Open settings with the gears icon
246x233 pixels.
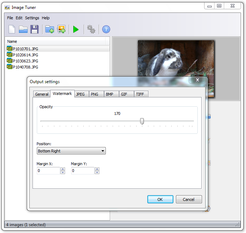(x=91, y=29)
